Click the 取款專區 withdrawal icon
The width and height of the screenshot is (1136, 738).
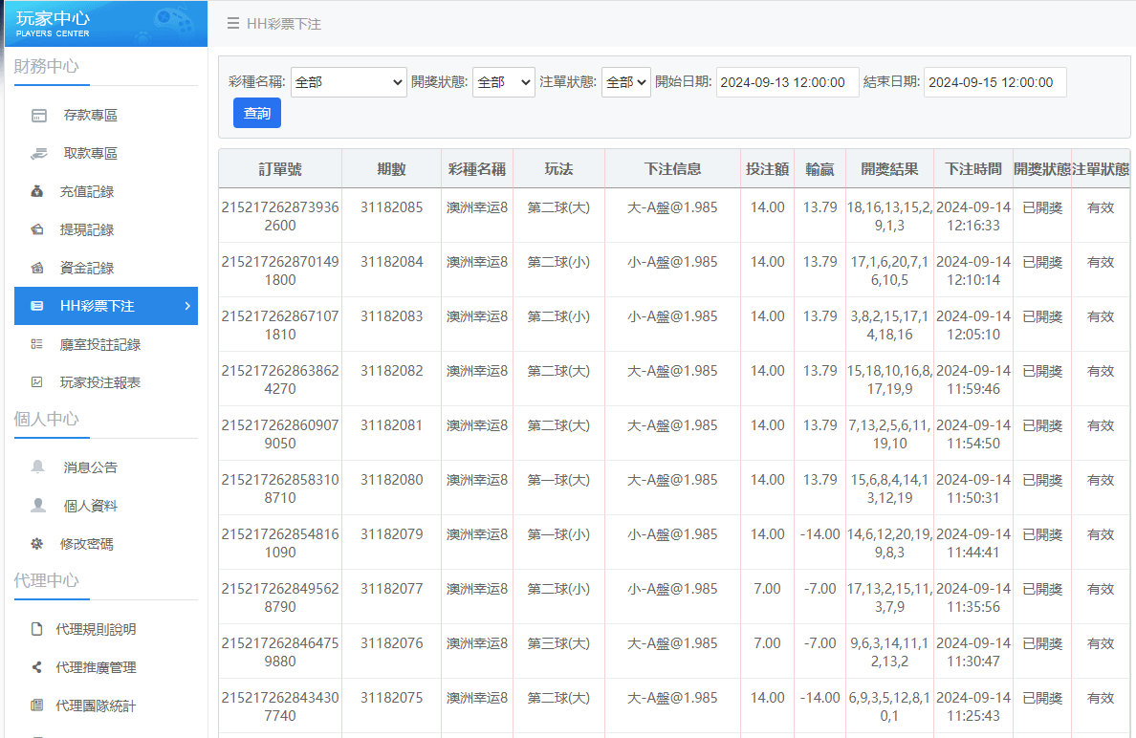(38, 153)
